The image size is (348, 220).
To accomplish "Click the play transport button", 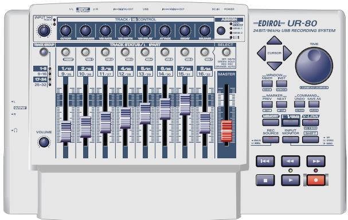I will click(x=291, y=180).
